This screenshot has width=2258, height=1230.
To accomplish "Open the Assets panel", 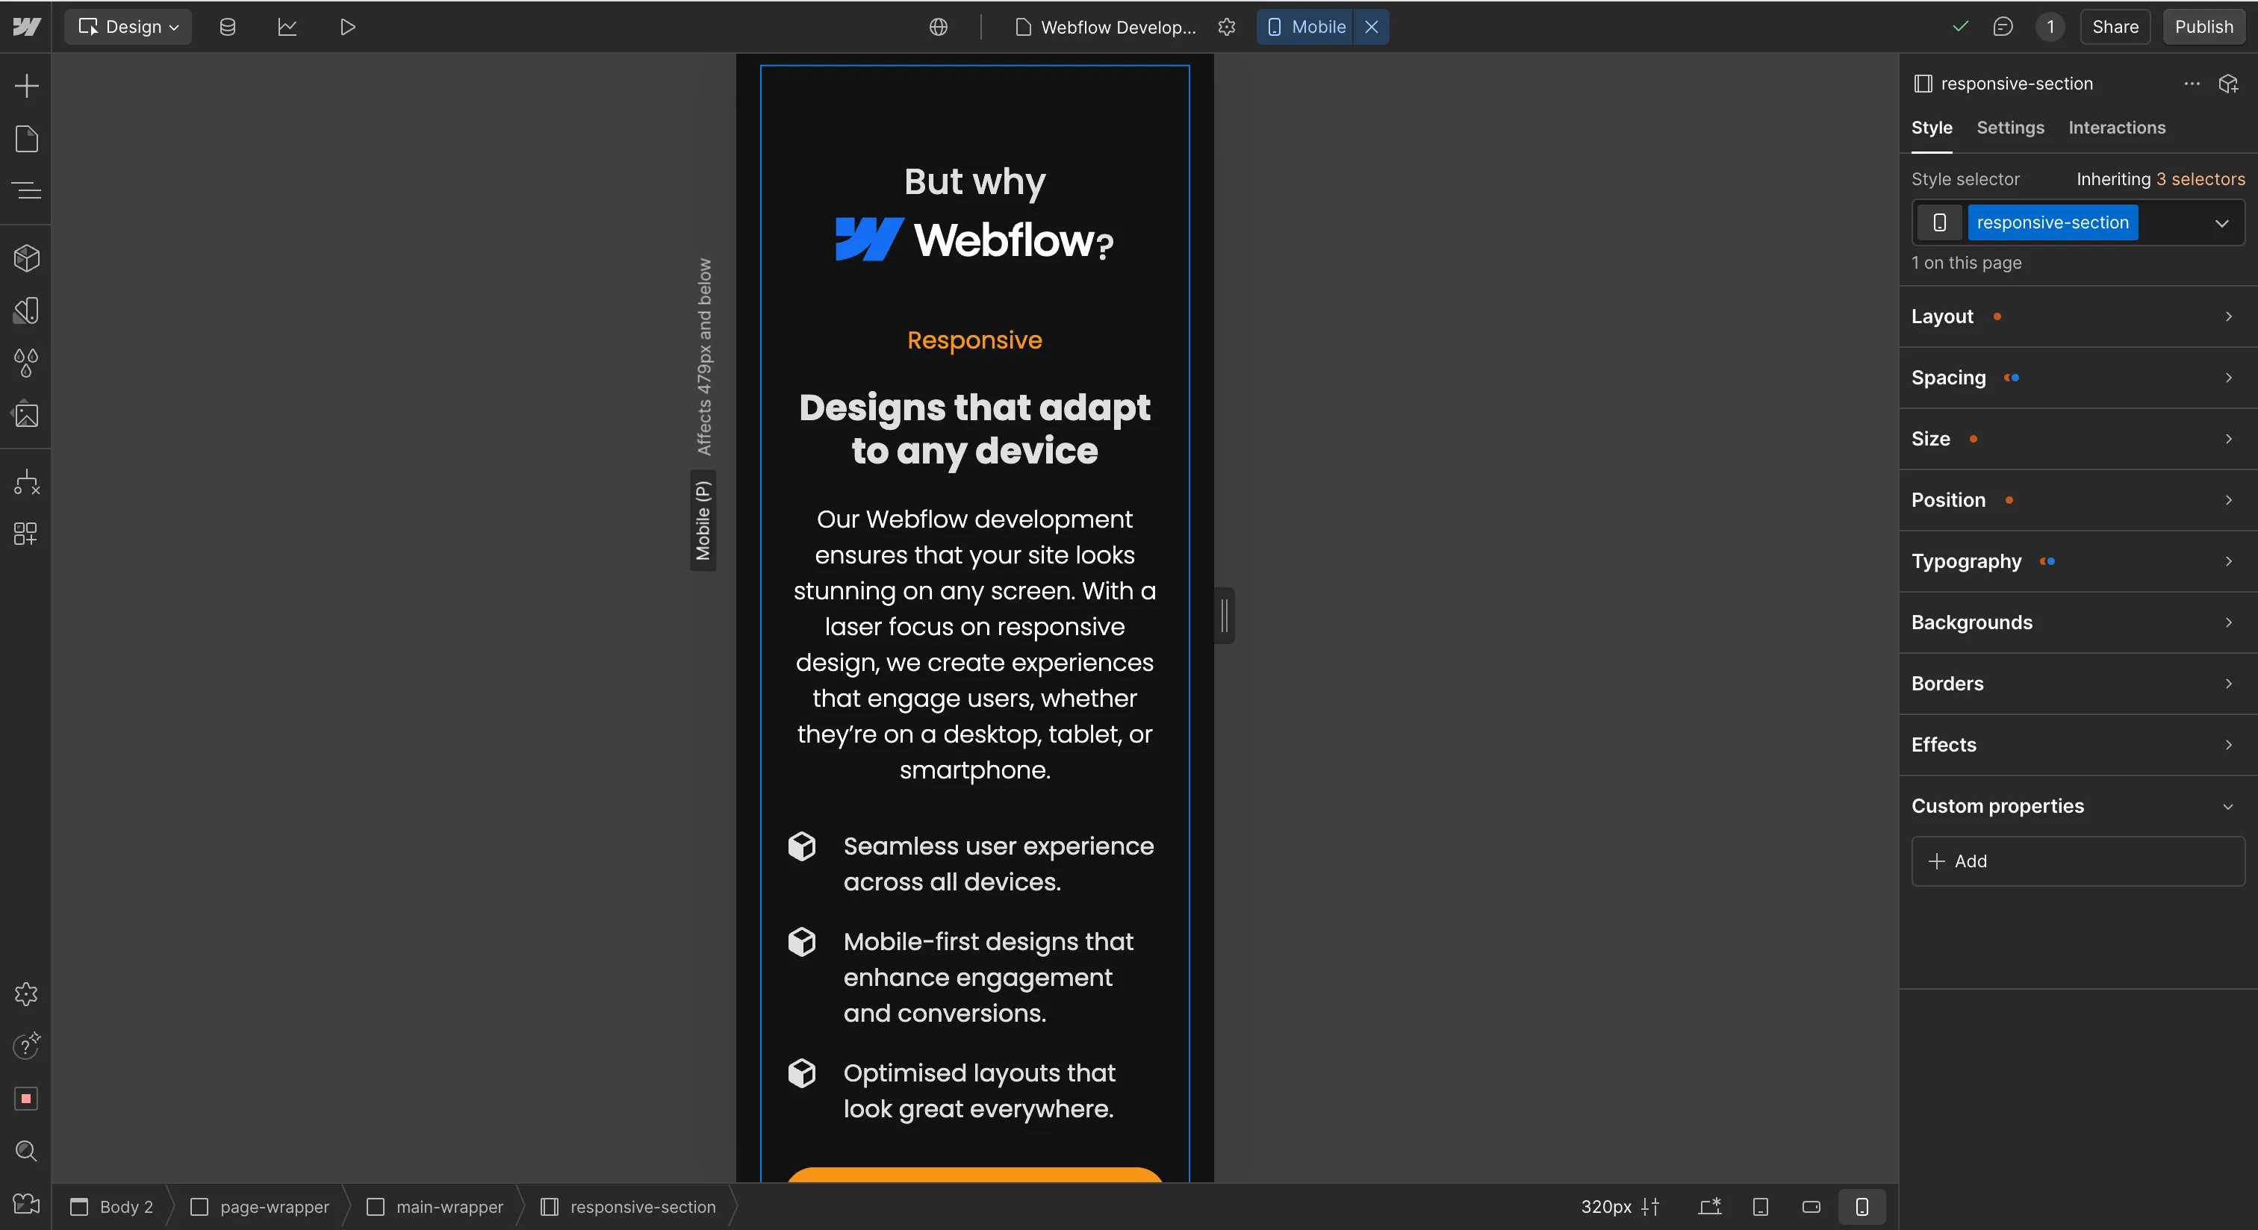I will [25, 415].
